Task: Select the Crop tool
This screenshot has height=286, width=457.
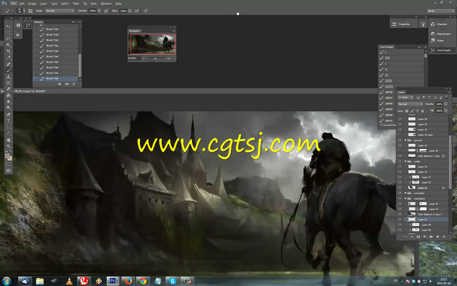Action: (9, 51)
